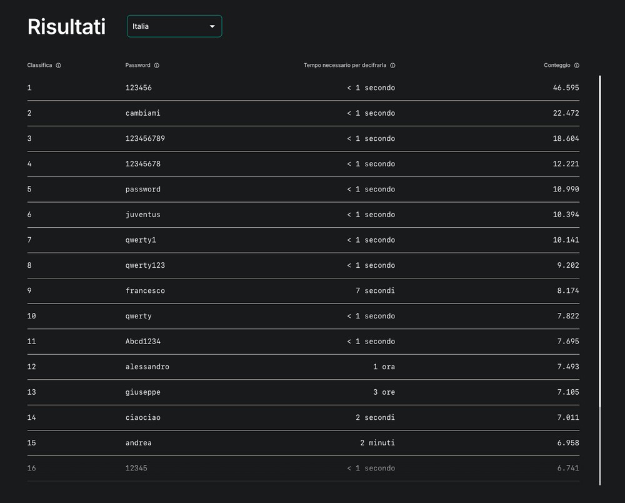Click the '3 ore' cracking time cell
The width and height of the screenshot is (625, 503).
coord(384,392)
